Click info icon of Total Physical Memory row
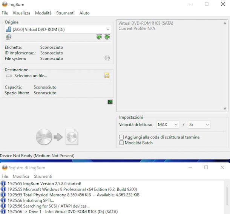Viewport: 230px width, 214px height. point(3,195)
